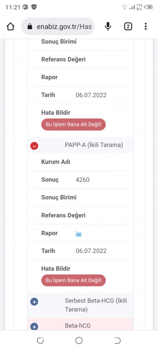Open the PAPP-A report chart icon
Screen dimensions: 158x351
[x=79, y=234]
